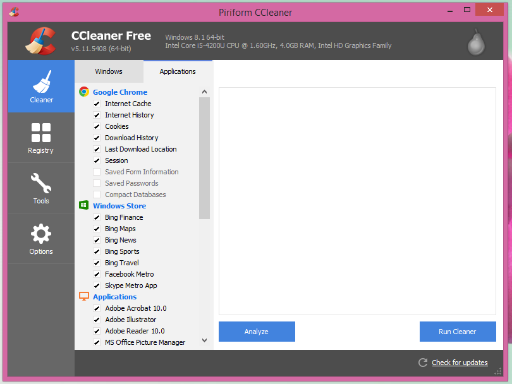Viewport: 512px width, 384px height.
Task: Click the 'Internet Cache' label
Action: tap(128, 104)
